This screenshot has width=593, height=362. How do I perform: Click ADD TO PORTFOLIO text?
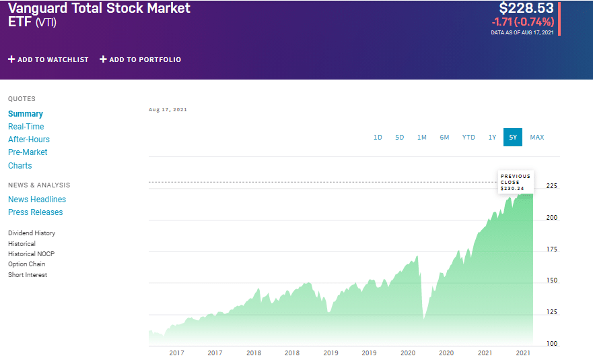[x=145, y=59]
